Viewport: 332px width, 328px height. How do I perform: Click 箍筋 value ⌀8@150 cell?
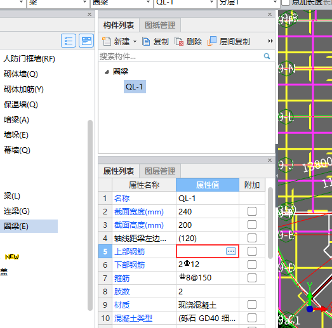click(208, 278)
